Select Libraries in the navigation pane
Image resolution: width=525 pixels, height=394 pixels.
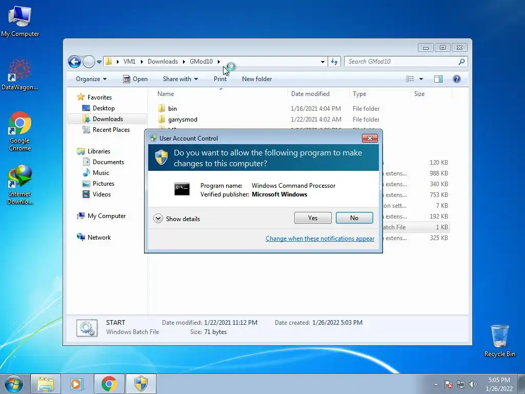[99, 151]
